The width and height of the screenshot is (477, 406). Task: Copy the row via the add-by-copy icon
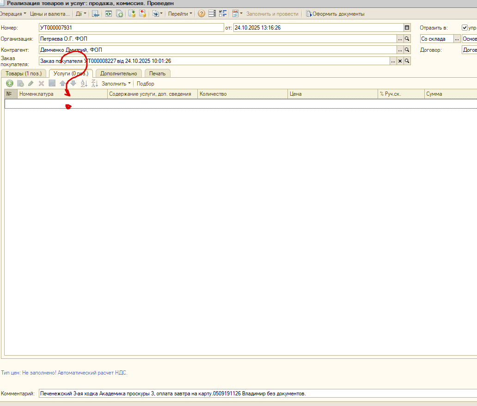20,83
